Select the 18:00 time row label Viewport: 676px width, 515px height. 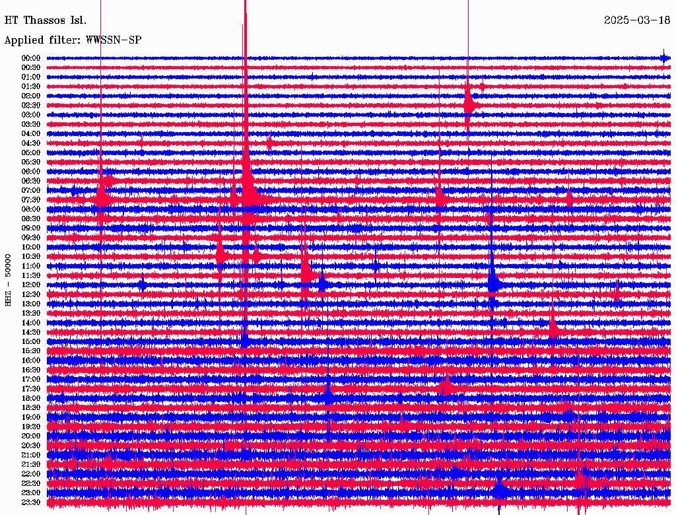(31, 399)
